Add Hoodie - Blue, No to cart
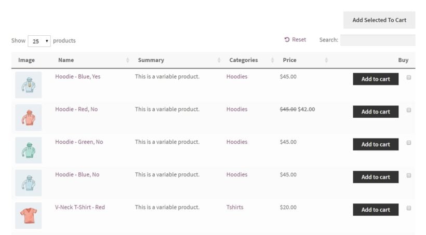 (x=376, y=177)
